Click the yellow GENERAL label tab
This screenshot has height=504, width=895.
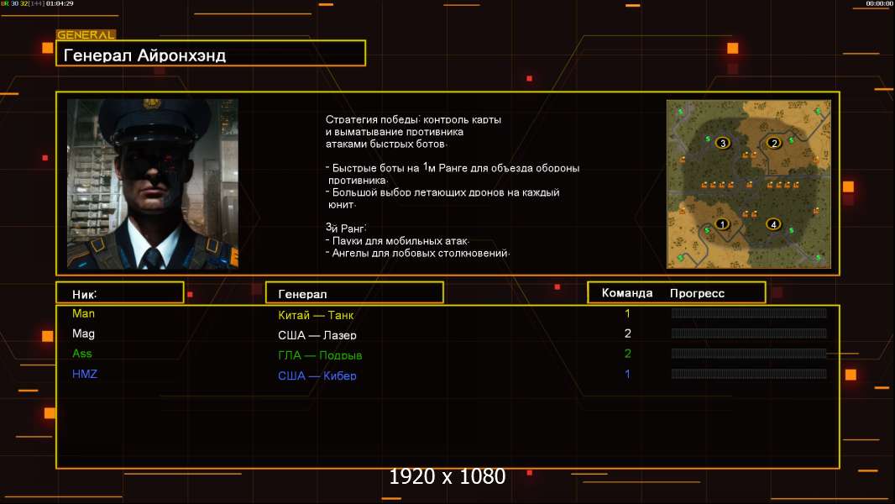[x=86, y=34]
